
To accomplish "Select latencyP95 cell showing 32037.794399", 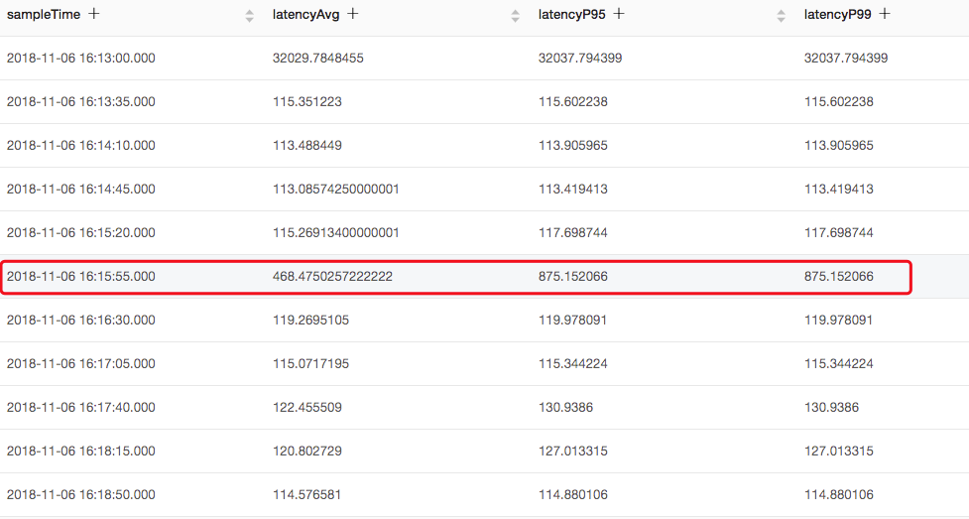I will 580,59.
